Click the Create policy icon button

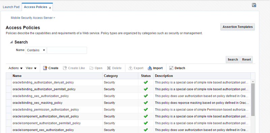(45, 68)
